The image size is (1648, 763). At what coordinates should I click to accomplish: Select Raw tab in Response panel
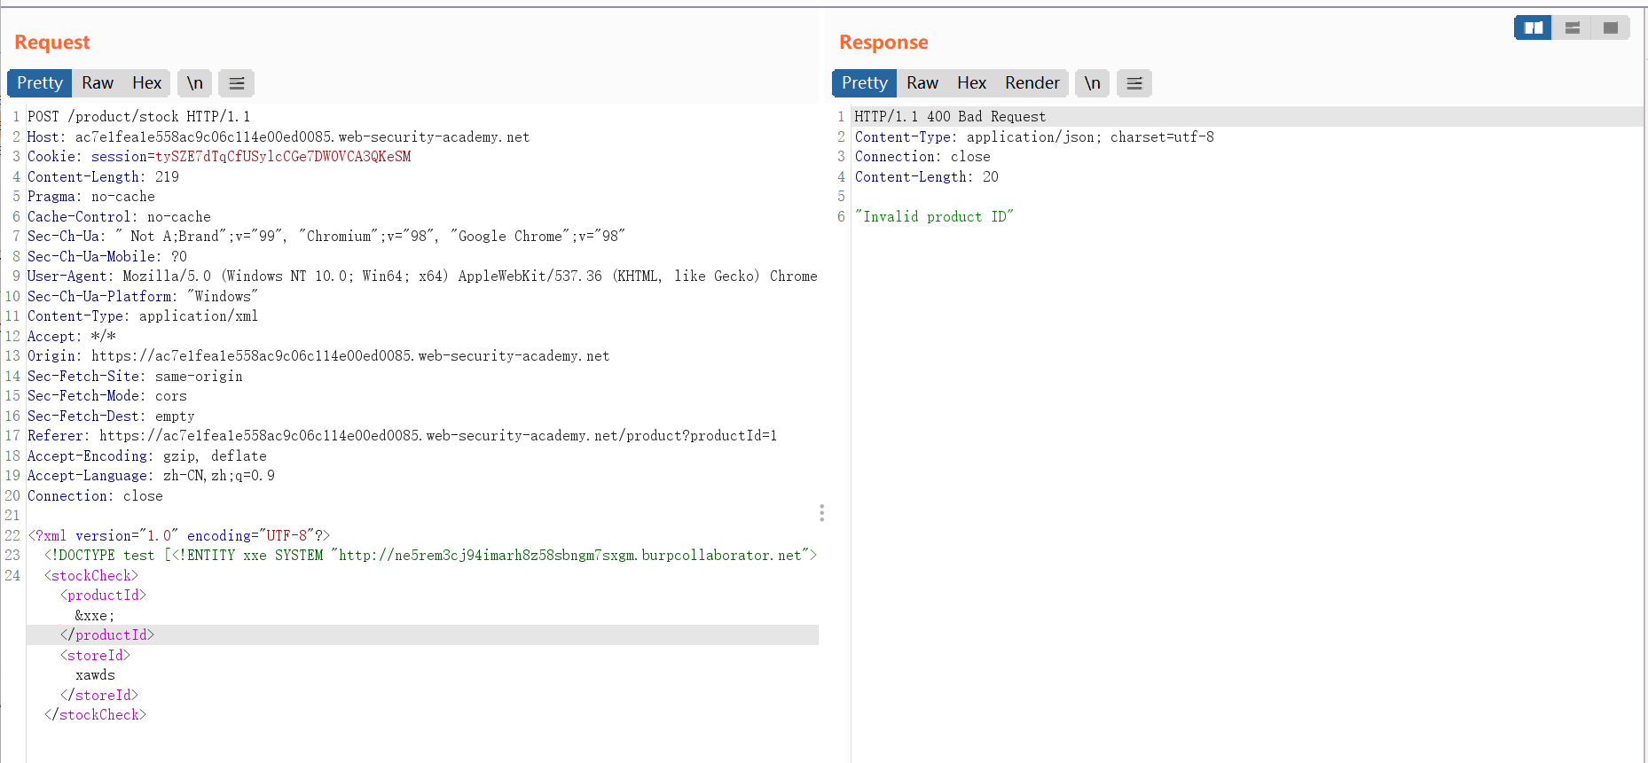point(922,83)
